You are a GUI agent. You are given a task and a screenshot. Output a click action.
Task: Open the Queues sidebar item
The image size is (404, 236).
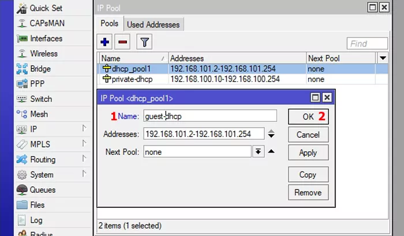point(42,189)
